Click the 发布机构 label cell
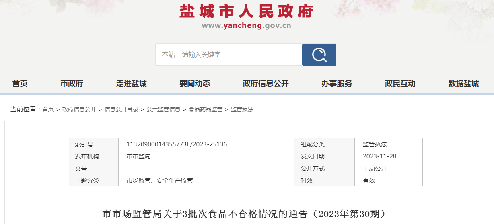The image size is (494, 224). (94, 156)
